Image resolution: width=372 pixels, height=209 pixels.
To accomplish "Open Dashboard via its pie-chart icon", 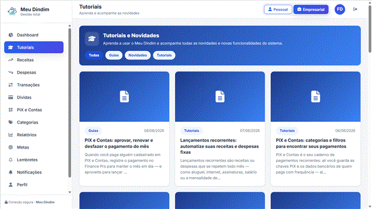I will click(10, 35).
